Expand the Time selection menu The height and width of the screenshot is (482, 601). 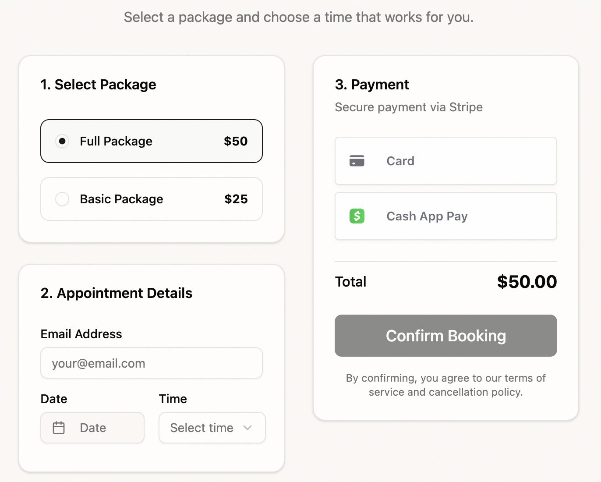pos(212,428)
